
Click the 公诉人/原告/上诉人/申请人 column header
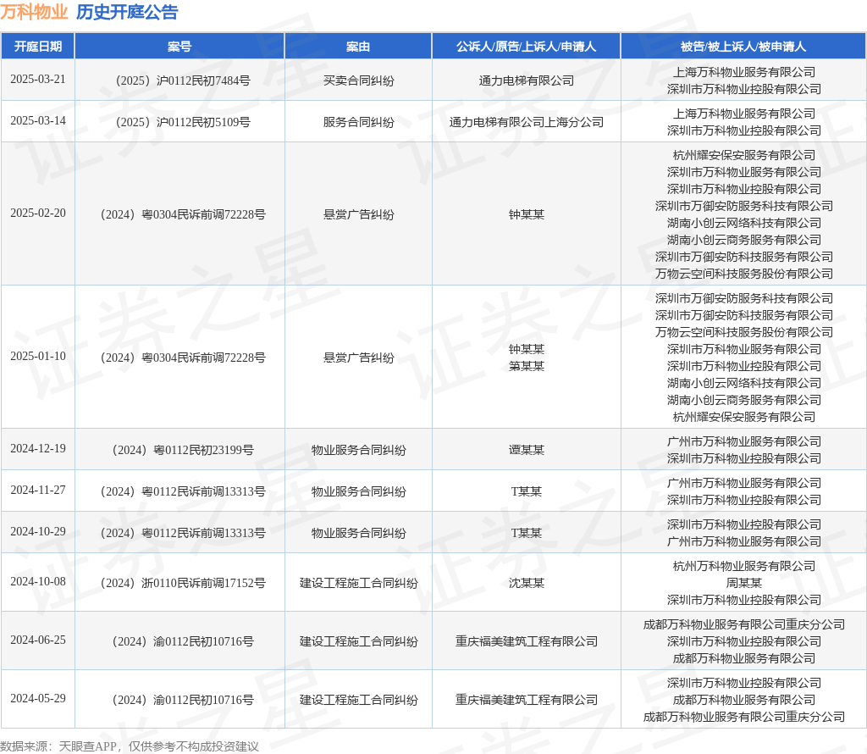click(526, 47)
